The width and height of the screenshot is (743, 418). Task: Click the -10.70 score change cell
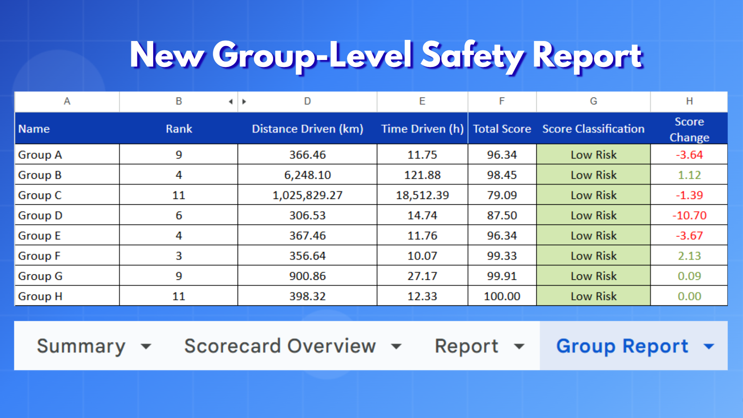689,216
